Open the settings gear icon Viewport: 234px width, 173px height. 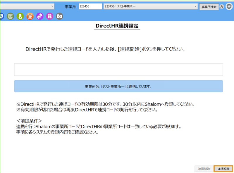[x=229, y=6]
